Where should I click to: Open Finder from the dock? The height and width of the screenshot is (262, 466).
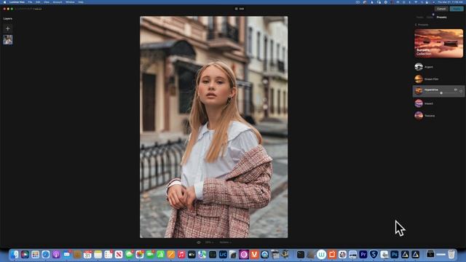15,255
